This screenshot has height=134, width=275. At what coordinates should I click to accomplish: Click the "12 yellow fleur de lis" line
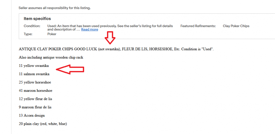pos(35,99)
